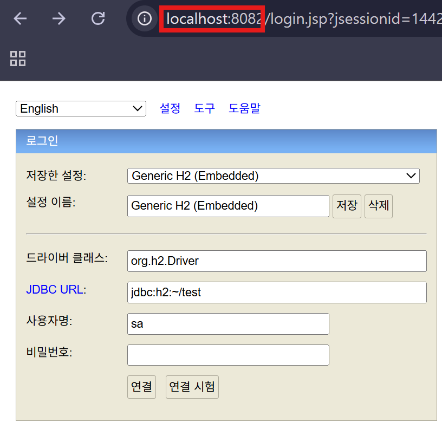Focus the 드라이버 클래스 driver class field

point(277,261)
